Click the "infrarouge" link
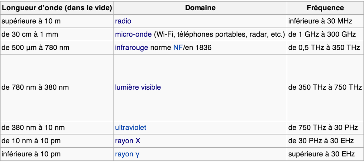The width and height of the screenshot is (364, 162). pyautogui.click(x=132, y=48)
